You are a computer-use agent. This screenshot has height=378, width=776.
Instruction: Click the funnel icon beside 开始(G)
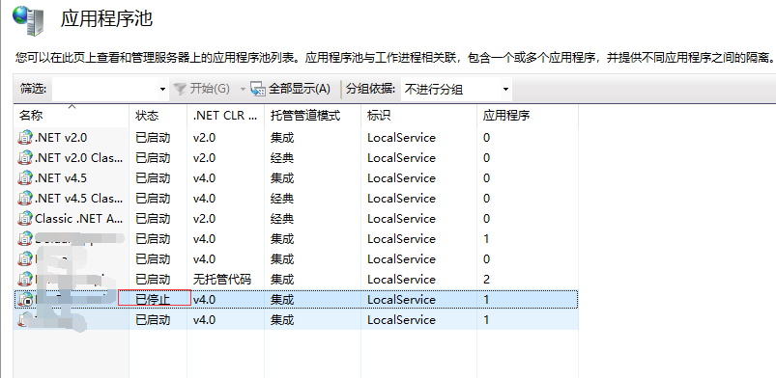click(180, 89)
